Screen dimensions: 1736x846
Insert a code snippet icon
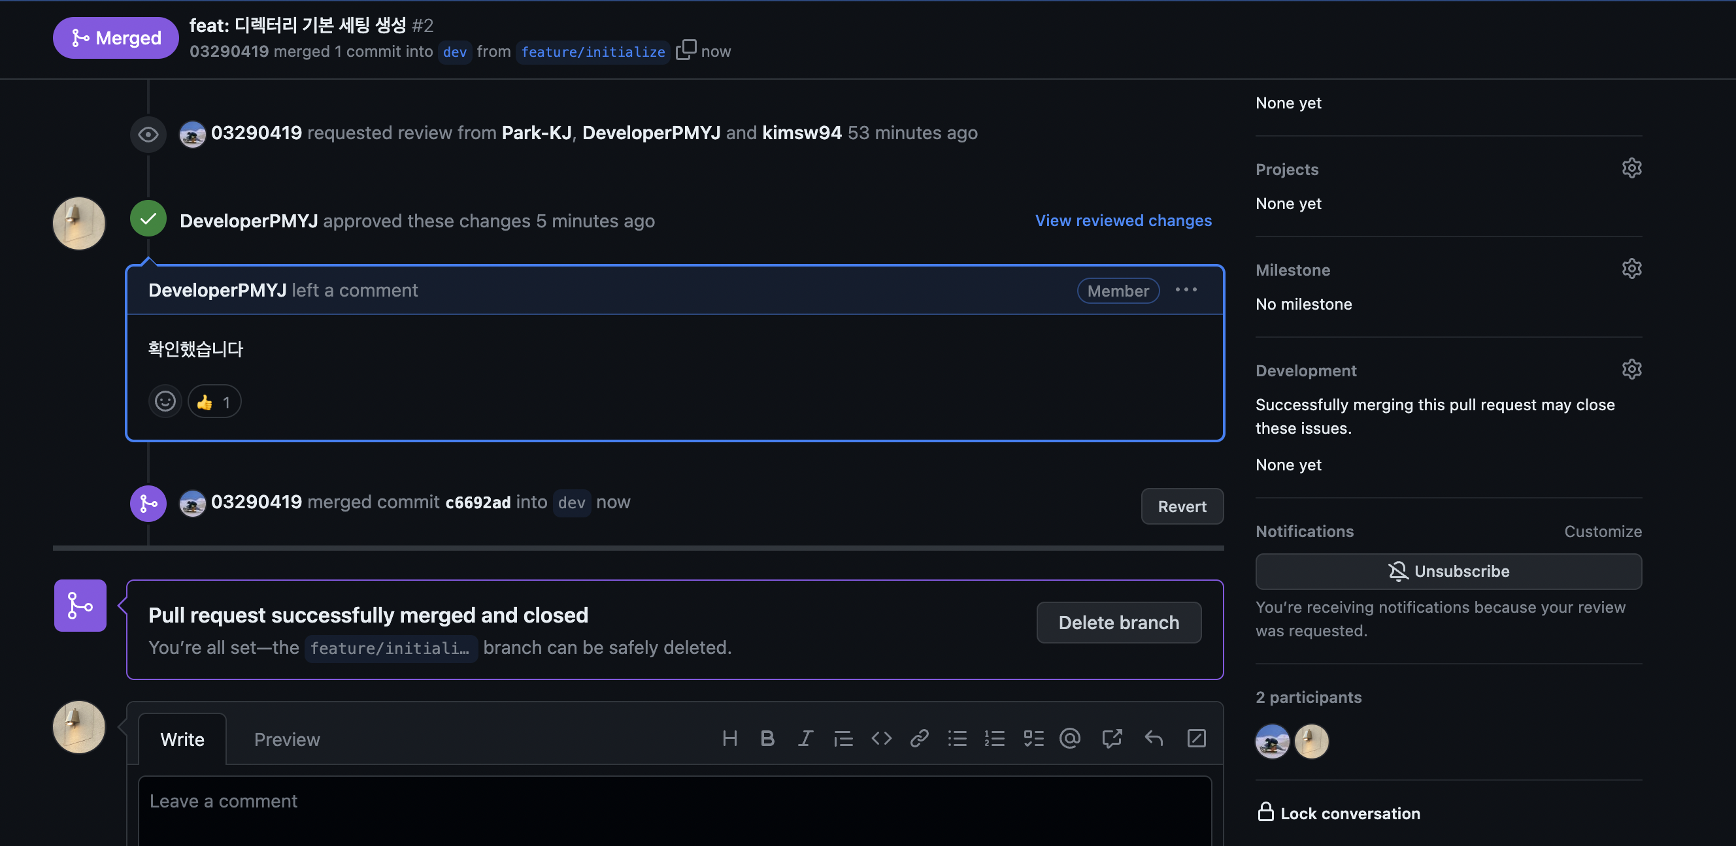tap(881, 738)
